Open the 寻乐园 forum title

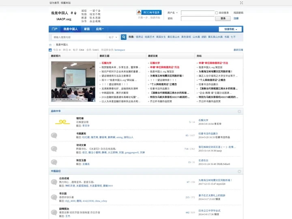pos(63,193)
